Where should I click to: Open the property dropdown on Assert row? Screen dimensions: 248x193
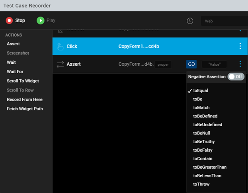pos(163,64)
